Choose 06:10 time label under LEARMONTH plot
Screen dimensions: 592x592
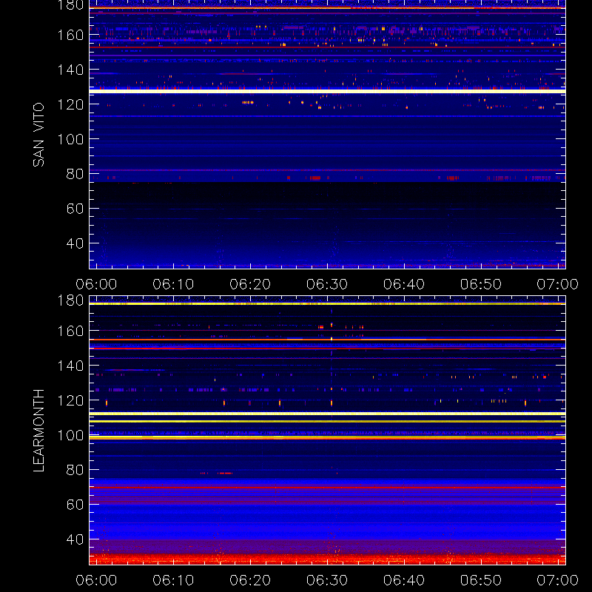click(x=173, y=580)
